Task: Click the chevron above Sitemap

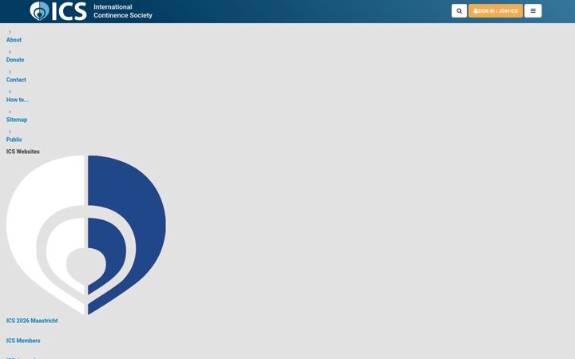Action: [x=10, y=112]
